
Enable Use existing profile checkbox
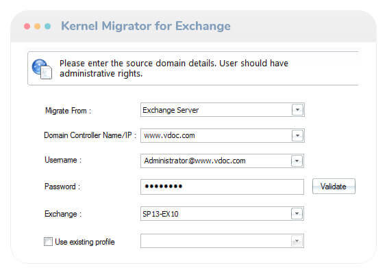pyautogui.click(x=48, y=241)
